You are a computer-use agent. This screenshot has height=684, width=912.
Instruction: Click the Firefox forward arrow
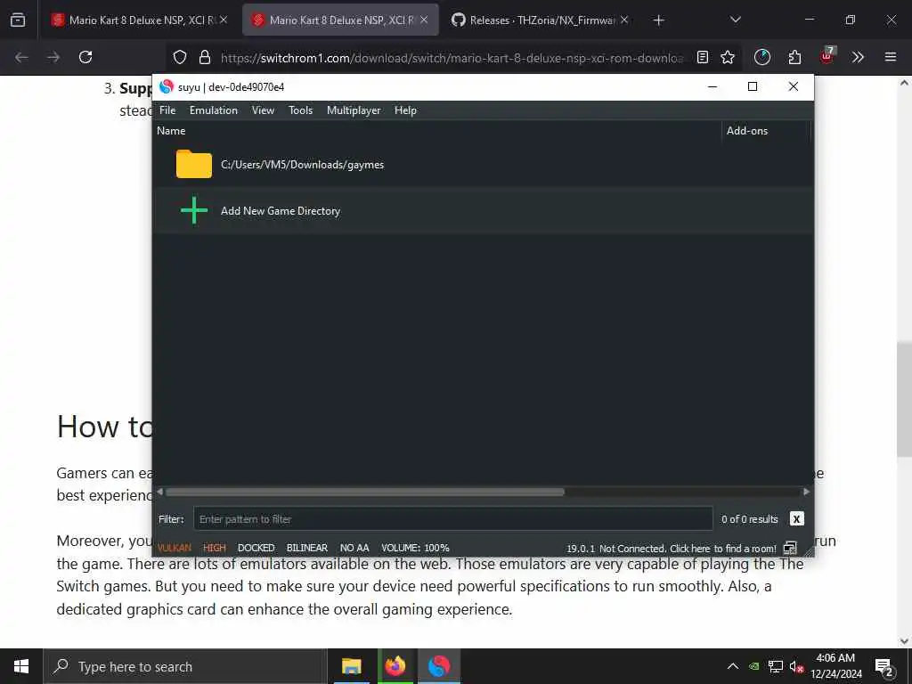click(x=53, y=57)
